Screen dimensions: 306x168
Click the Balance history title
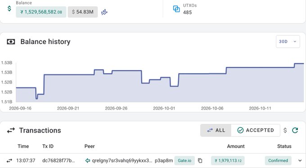(x=45, y=42)
